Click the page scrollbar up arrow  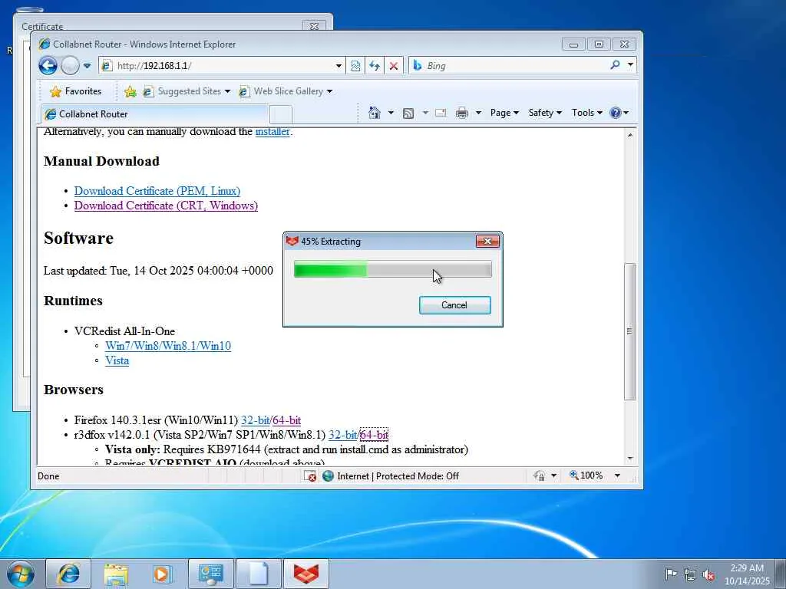click(630, 135)
